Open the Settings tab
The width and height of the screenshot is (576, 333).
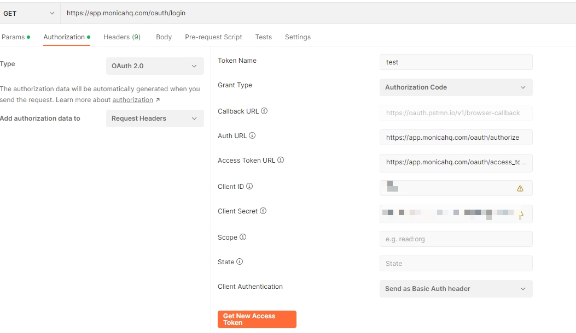click(x=298, y=37)
